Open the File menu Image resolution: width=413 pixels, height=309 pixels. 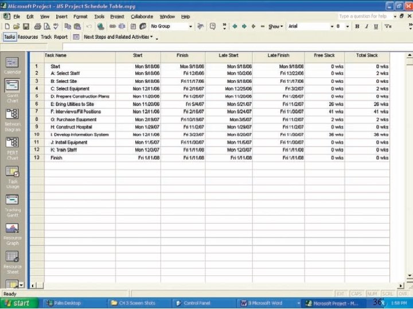[17, 17]
